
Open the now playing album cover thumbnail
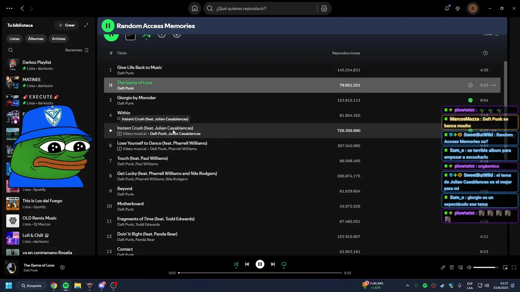pos(11,268)
